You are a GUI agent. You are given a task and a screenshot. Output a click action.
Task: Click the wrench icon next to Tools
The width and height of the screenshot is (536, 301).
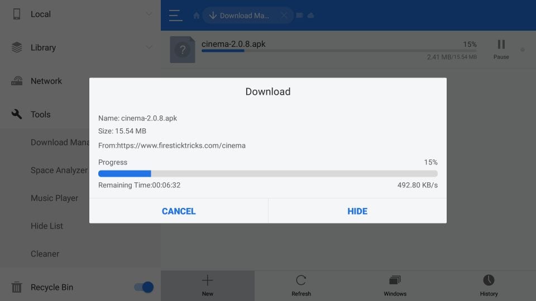coord(16,114)
